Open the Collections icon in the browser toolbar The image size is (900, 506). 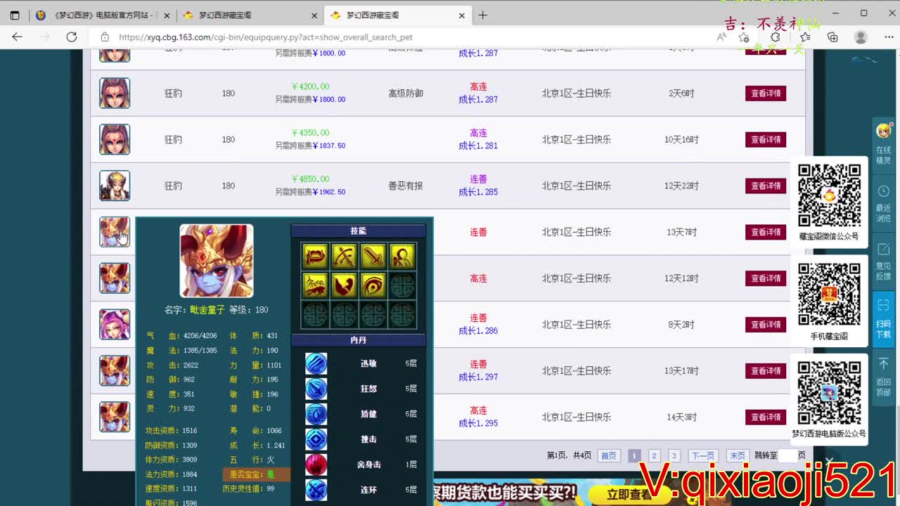[832, 37]
